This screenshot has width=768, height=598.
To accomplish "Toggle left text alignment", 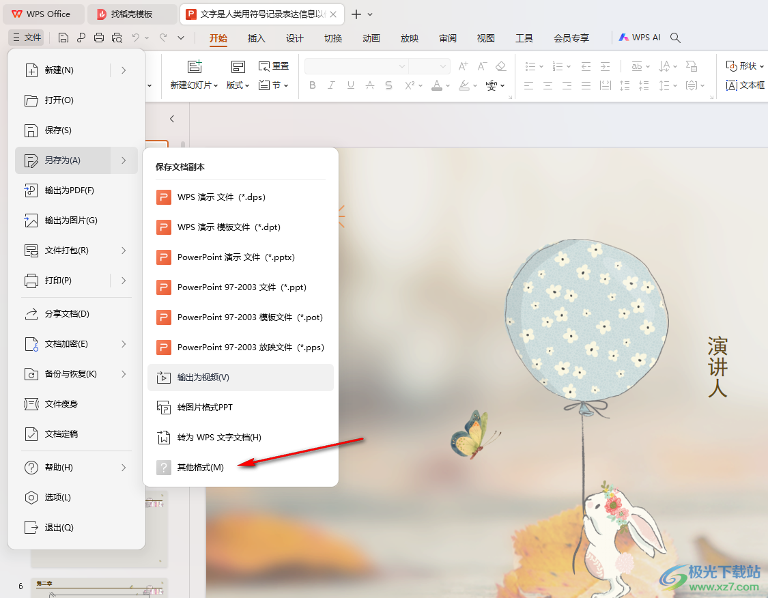I will click(x=528, y=86).
